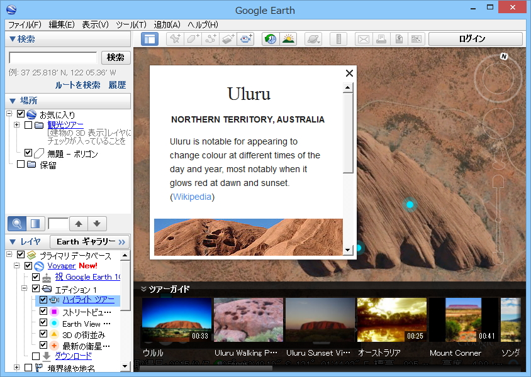The height and width of the screenshot is (377, 531).
Task: Collapse the Voyager tree node
Action: [17, 265]
